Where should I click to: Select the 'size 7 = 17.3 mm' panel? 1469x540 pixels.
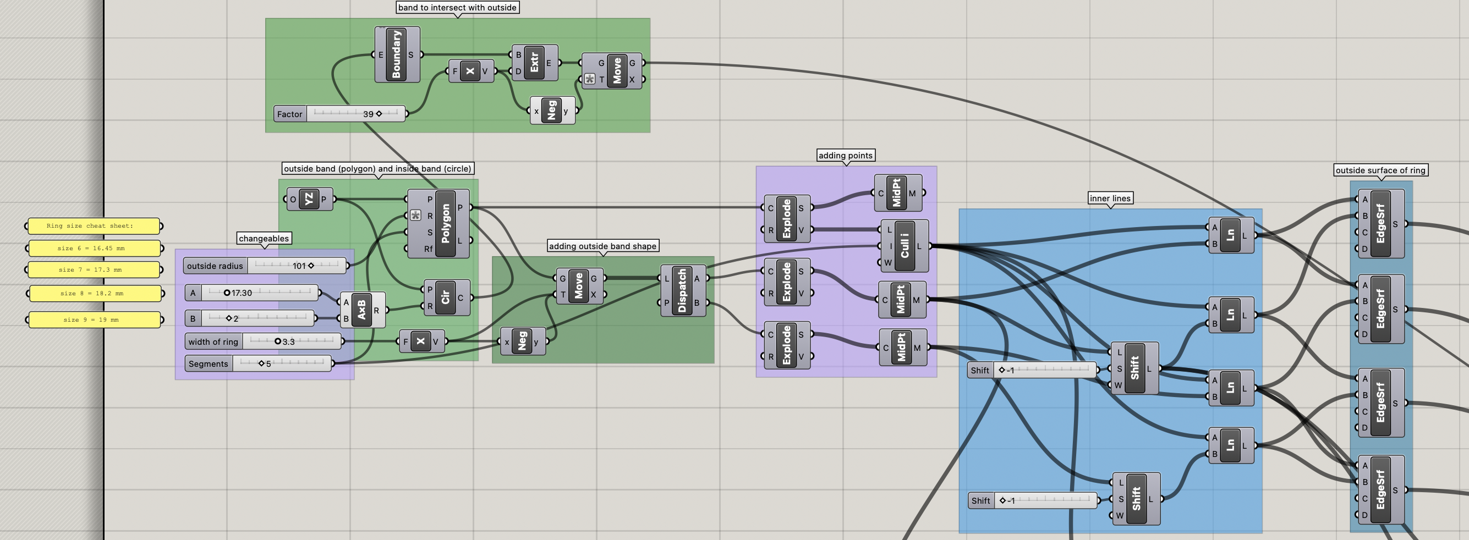point(94,269)
